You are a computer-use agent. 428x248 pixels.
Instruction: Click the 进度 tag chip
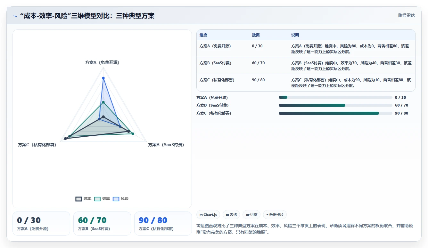(x=251, y=215)
